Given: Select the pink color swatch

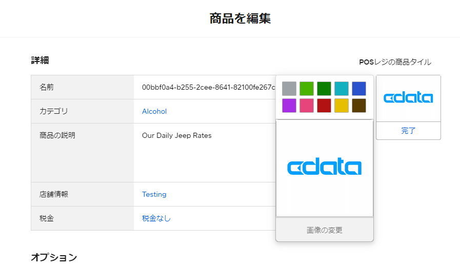Looking at the screenshot, I should (x=307, y=106).
